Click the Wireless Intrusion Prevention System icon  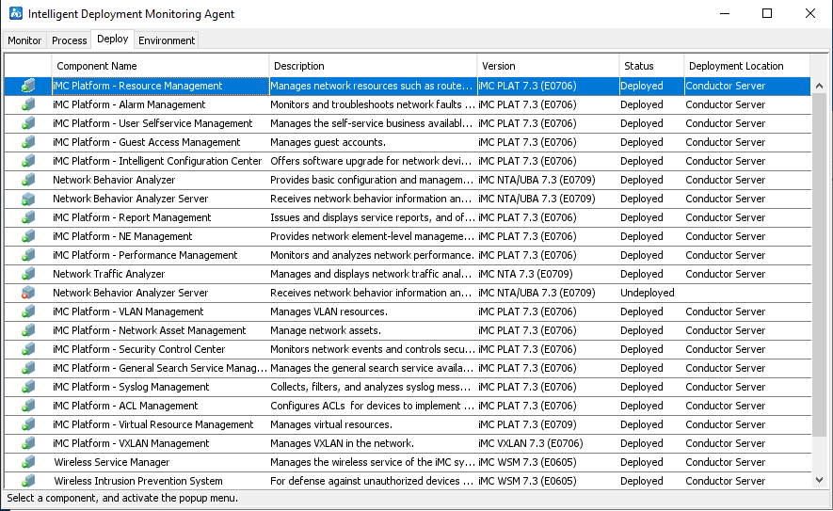click(x=28, y=481)
